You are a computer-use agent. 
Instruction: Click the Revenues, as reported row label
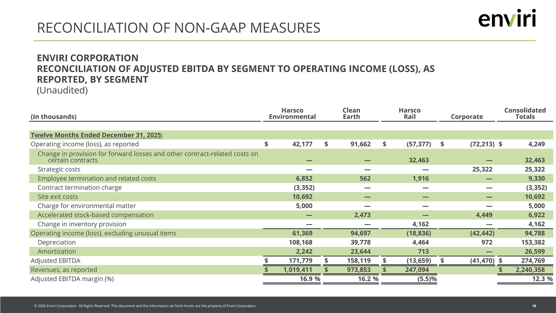63,270
